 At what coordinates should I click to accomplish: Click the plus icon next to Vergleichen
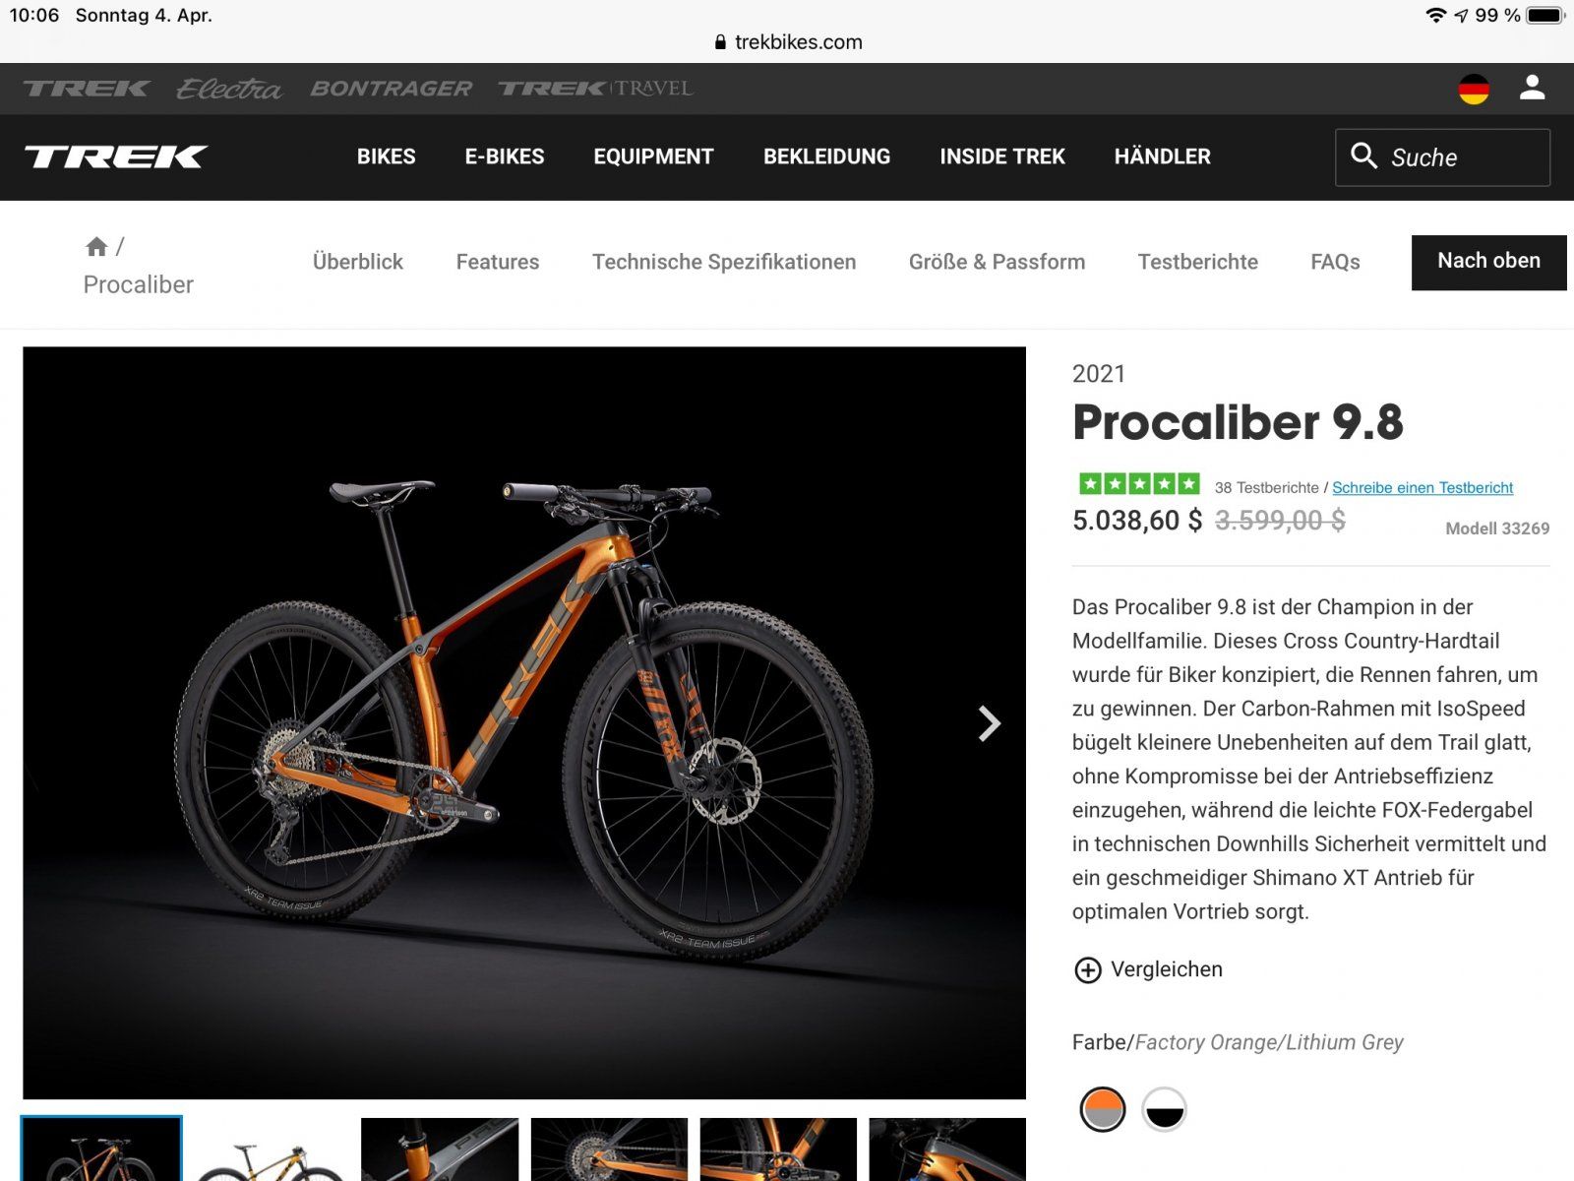tap(1087, 970)
